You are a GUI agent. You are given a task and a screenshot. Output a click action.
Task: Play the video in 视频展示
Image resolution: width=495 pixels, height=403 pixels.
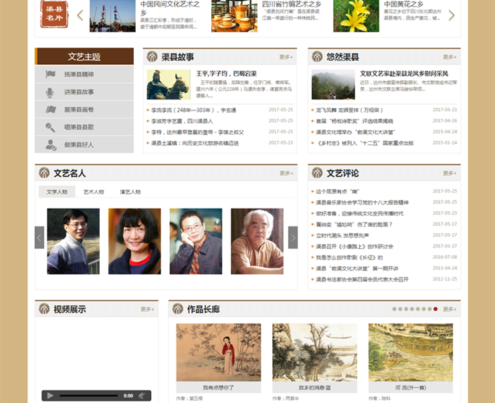tap(50, 396)
